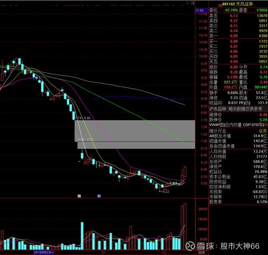Open VWAP图(日内均量 CDP-STD等) link
Viewport: 268px width, 255px height.
[237, 125]
